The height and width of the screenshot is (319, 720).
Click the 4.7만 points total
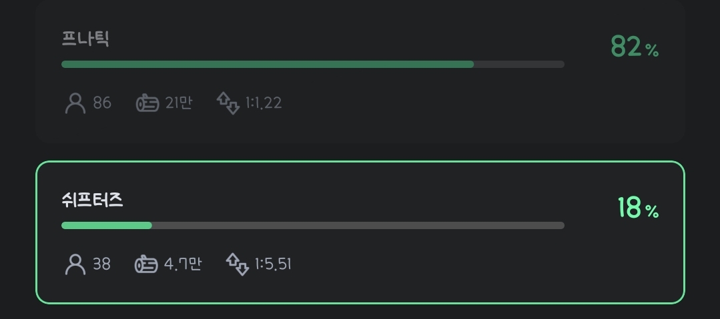tap(183, 264)
